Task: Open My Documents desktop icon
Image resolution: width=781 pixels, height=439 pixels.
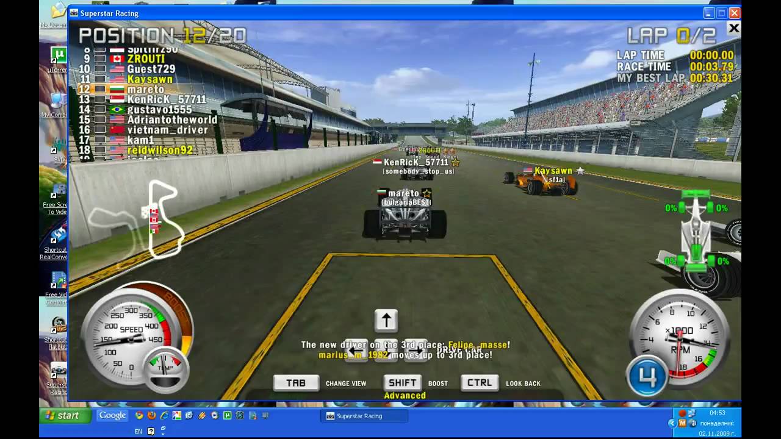Action: pyautogui.click(x=54, y=15)
